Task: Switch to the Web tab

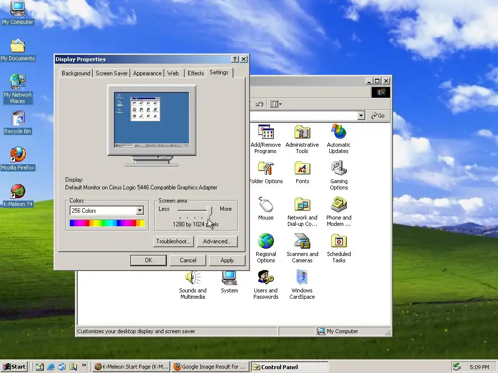Action: 173,73
